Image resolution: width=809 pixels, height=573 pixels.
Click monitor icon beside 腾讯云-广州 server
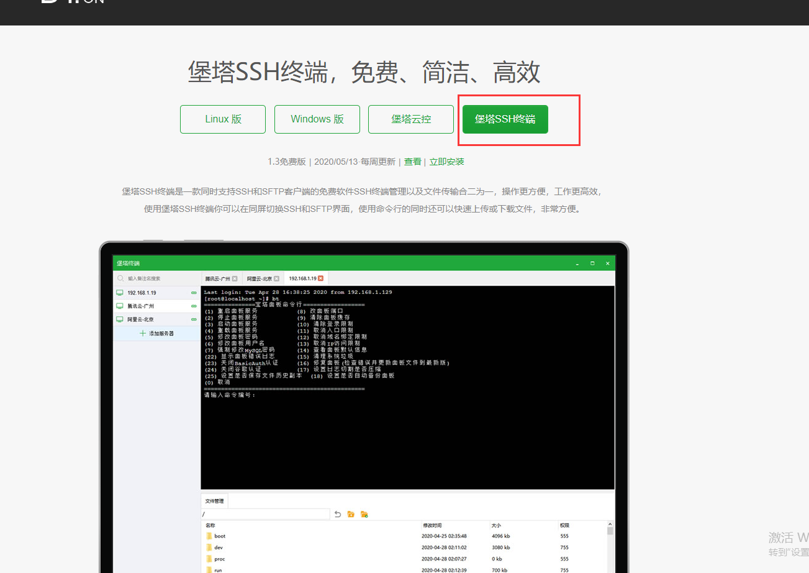120,306
